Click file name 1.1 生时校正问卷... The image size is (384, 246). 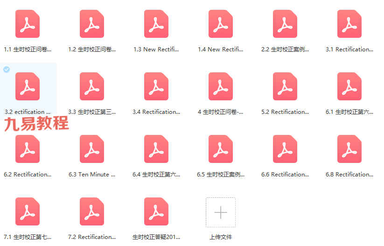28,49
